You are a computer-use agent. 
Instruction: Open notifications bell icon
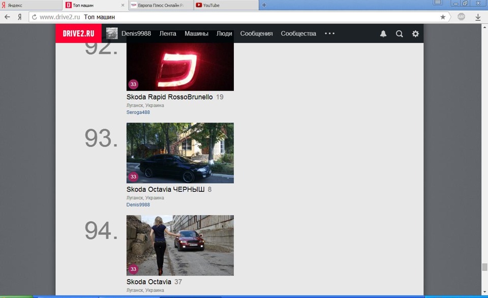383,34
